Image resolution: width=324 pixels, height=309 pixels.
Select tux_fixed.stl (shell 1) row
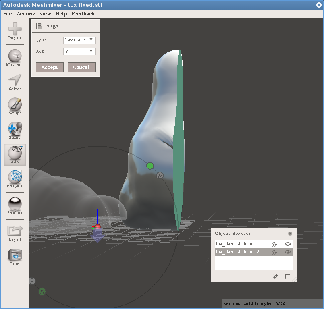tap(254, 244)
